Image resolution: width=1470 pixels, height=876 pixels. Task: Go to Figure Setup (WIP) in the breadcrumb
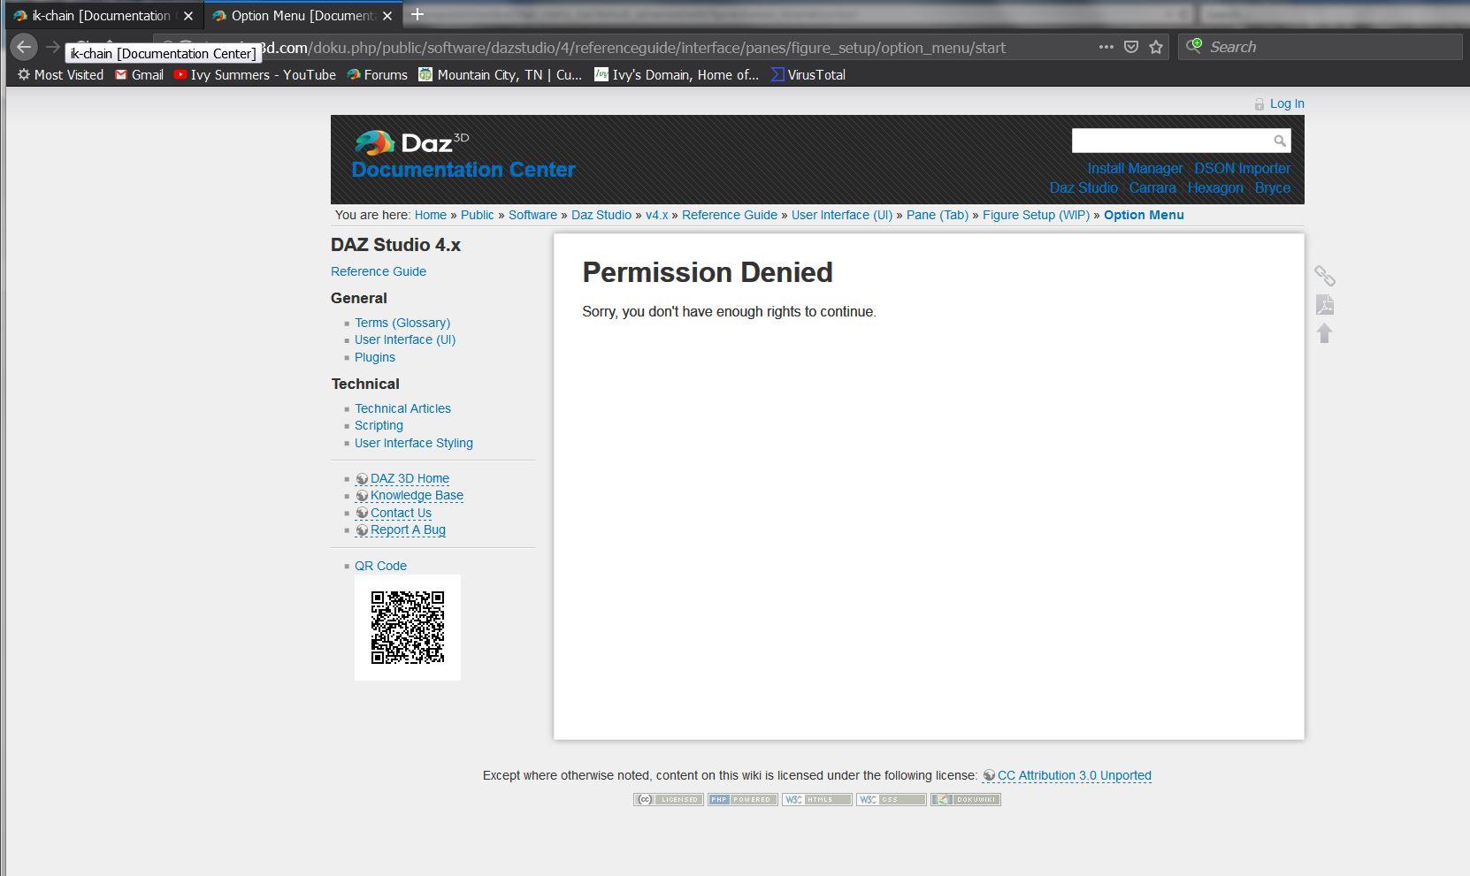[1037, 215]
